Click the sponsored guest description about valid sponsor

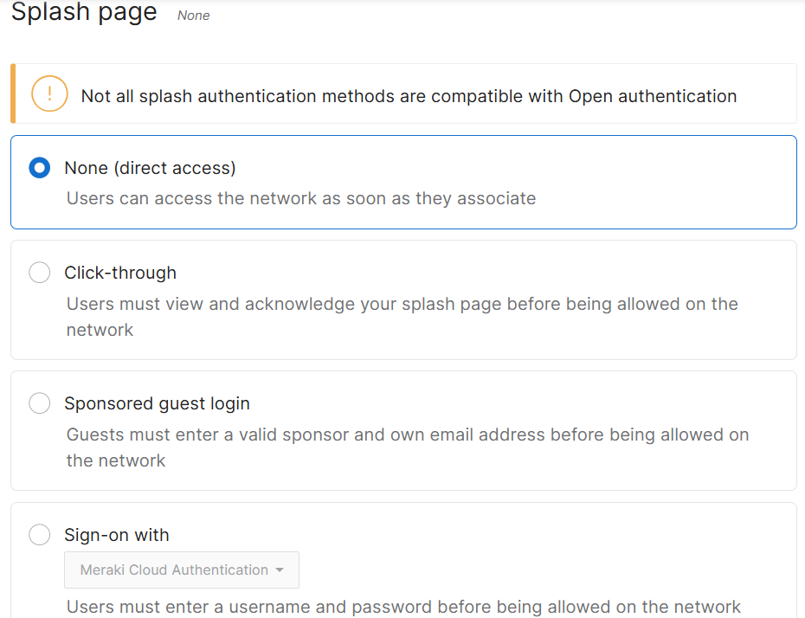[x=408, y=447]
